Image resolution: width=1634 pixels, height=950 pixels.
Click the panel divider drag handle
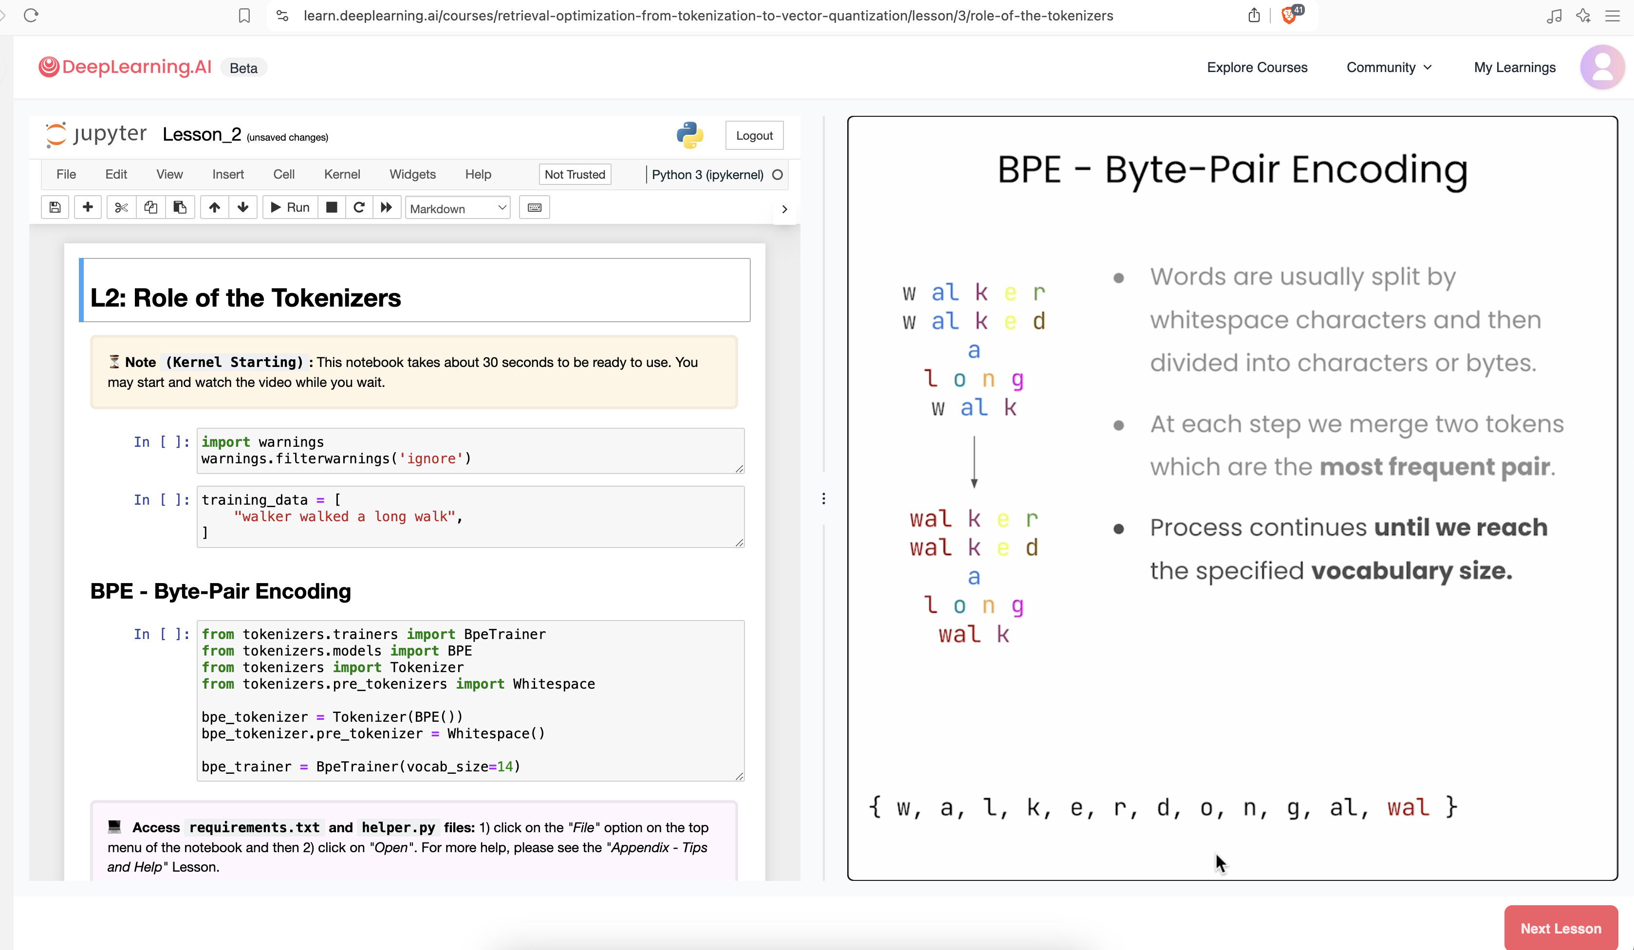(823, 498)
